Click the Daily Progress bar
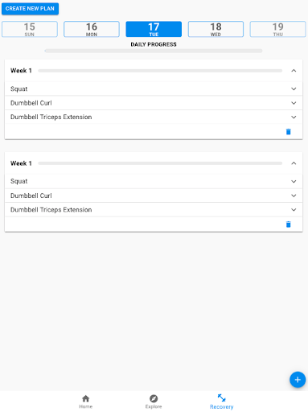This screenshot has height=412, width=308. 154,51
